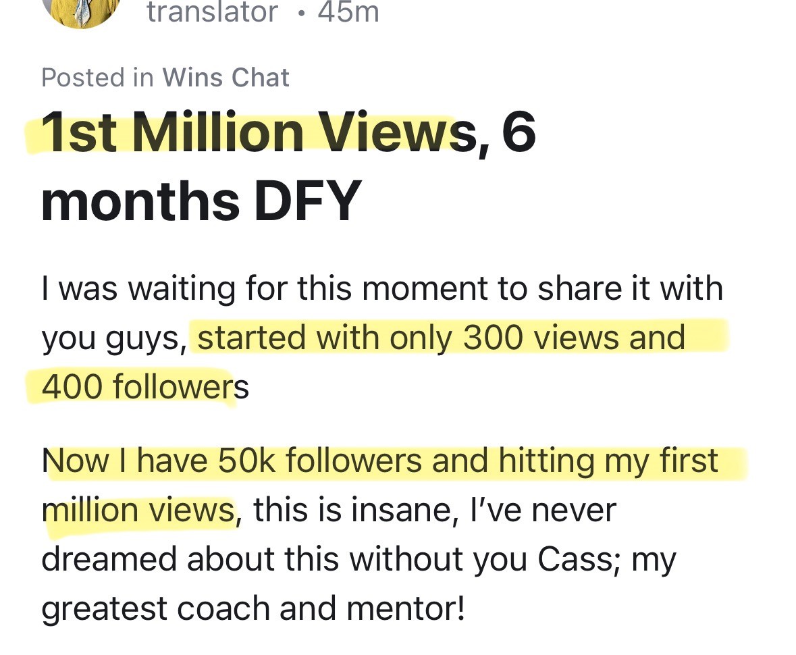Click the number 6 in the title

519,132
